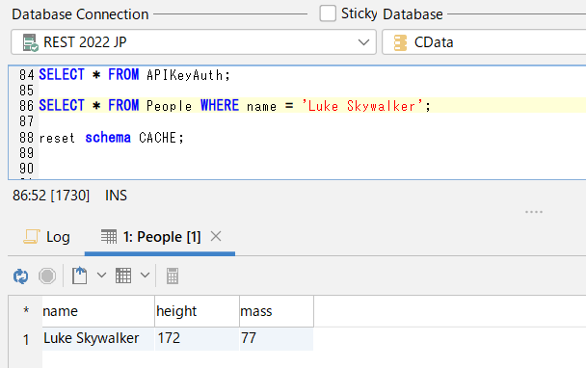Click the stop execution circle icon
Viewport: 586px width, 368px height.
coord(47,276)
